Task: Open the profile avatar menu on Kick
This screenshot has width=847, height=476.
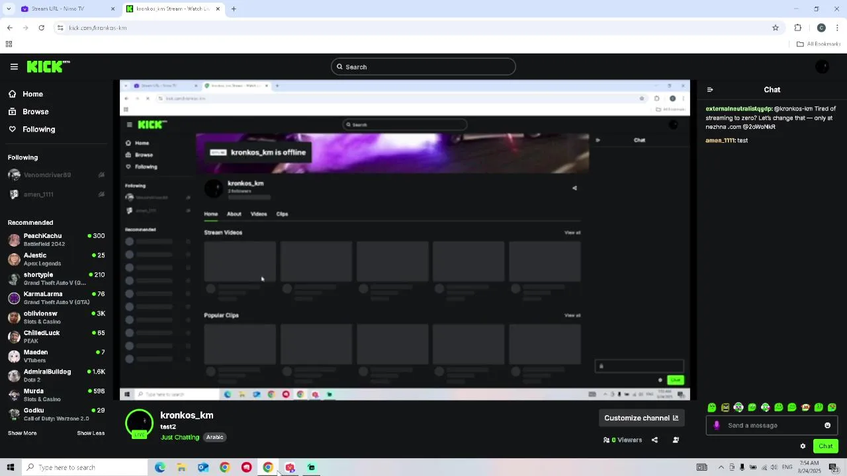Action: pyautogui.click(x=823, y=67)
